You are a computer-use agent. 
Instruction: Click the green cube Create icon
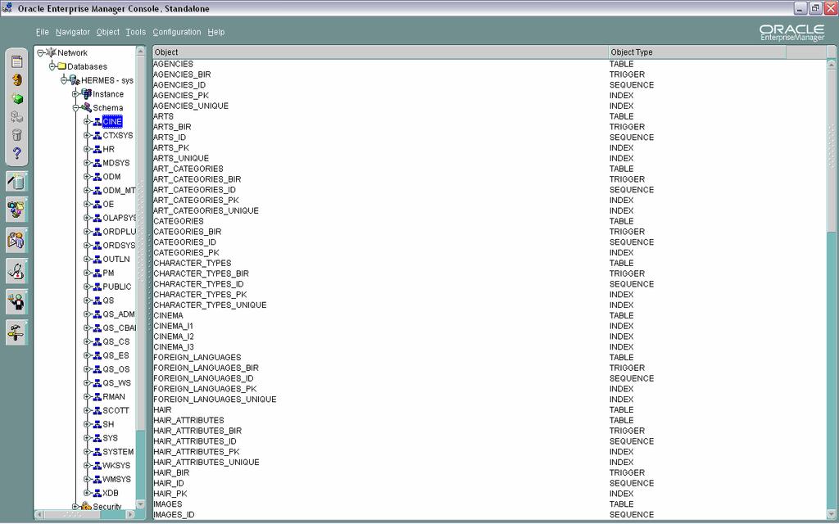click(x=17, y=99)
